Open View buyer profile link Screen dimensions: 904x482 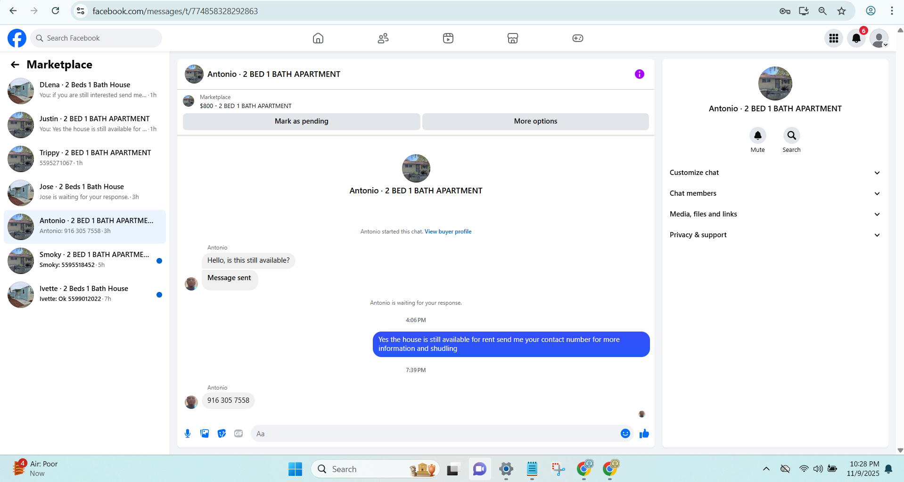pyautogui.click(x=448, y=232)
